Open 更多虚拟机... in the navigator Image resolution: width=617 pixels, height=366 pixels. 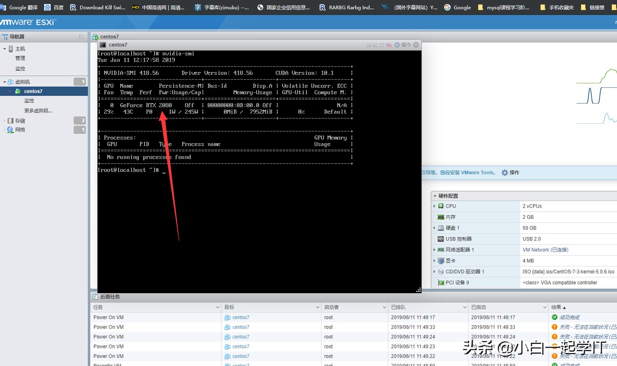point(38,111)
